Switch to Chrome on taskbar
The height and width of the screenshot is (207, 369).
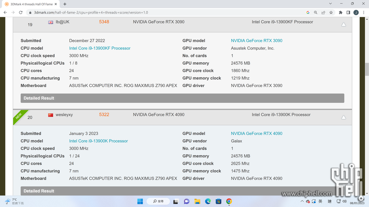[229, 201]
